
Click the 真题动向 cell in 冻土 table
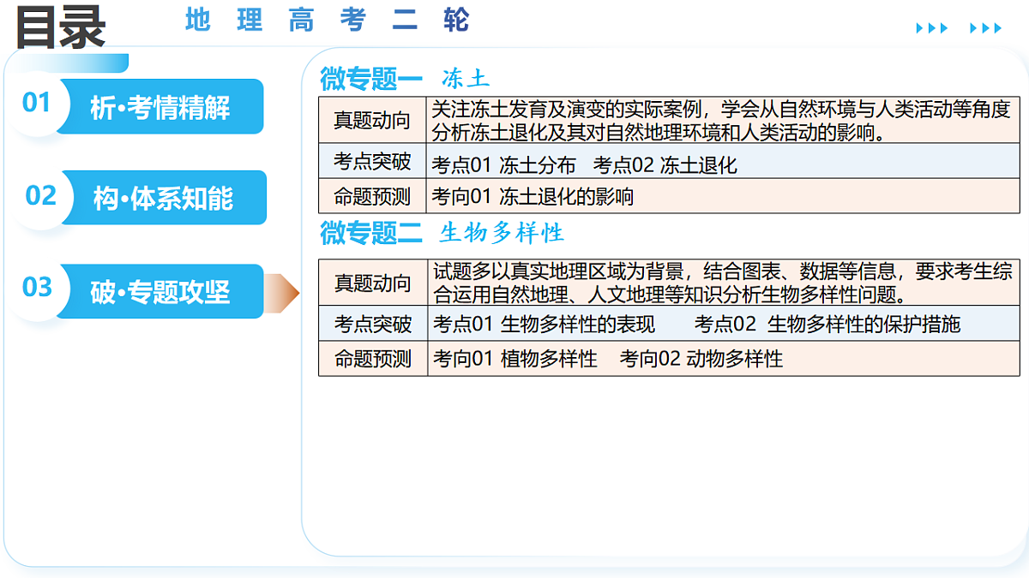(372, 121)
